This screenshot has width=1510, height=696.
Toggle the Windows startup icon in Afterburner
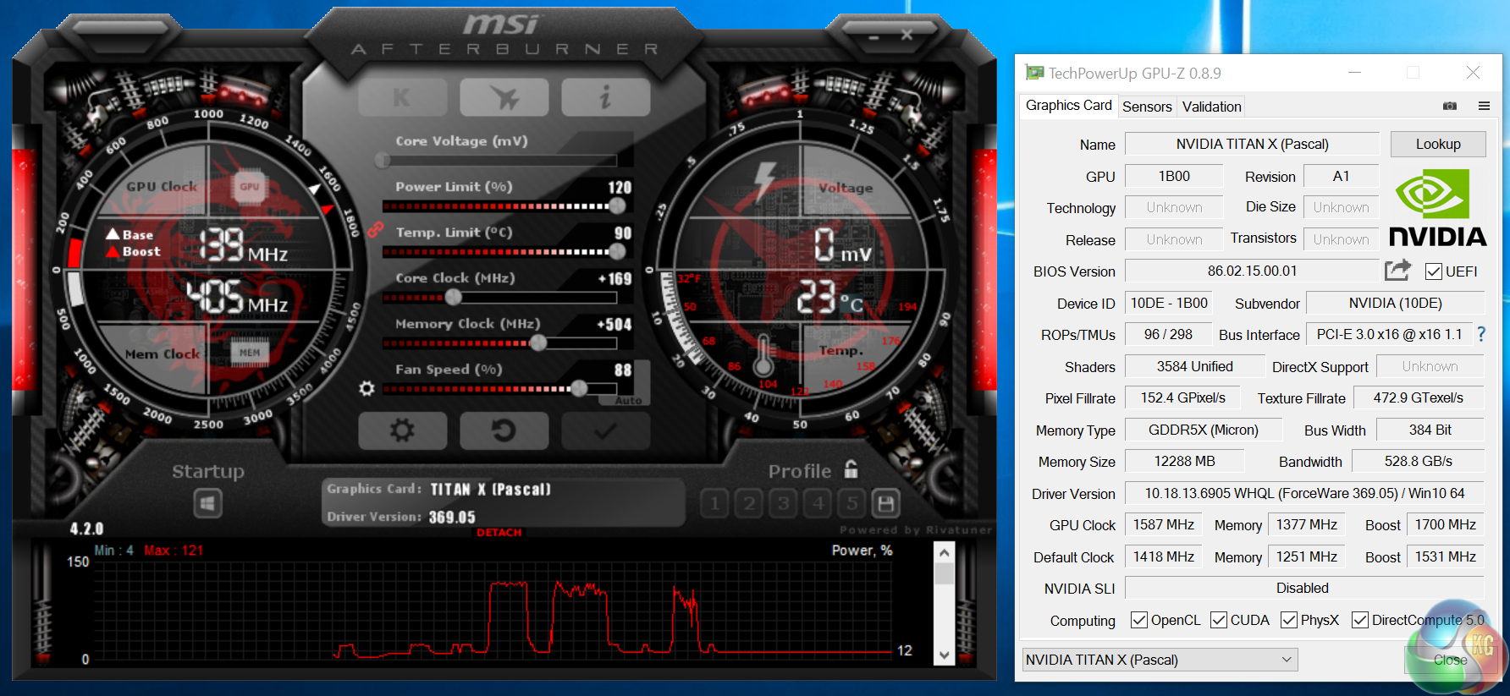point(207,504)
